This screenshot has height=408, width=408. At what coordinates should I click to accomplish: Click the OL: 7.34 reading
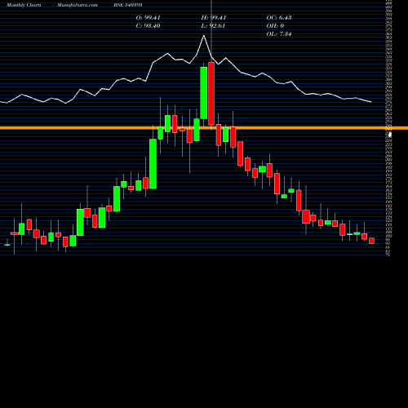tap(279, 34)
